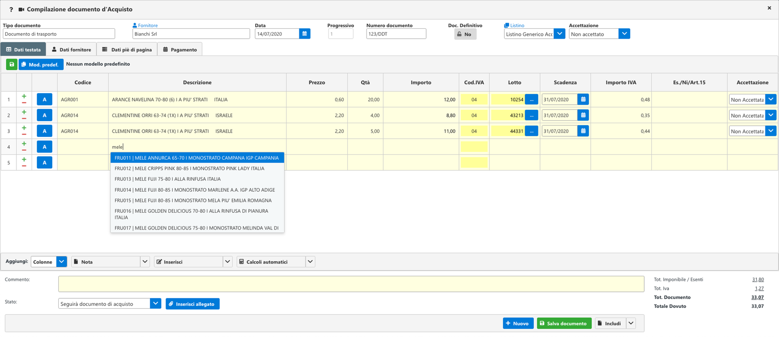Select suggestion FRU011 Mele Annurca
779x337 pixels.
point(197,158)
